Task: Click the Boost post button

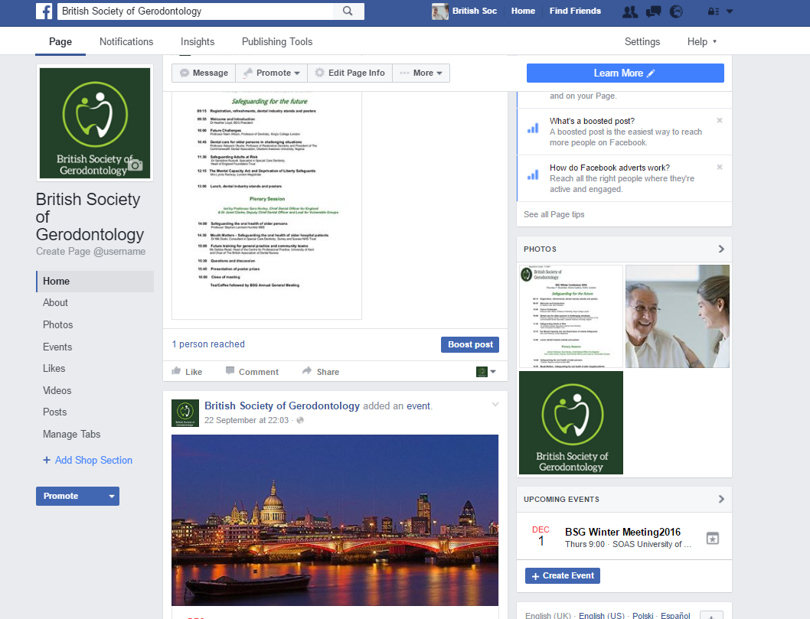Action: coord(470,344)
